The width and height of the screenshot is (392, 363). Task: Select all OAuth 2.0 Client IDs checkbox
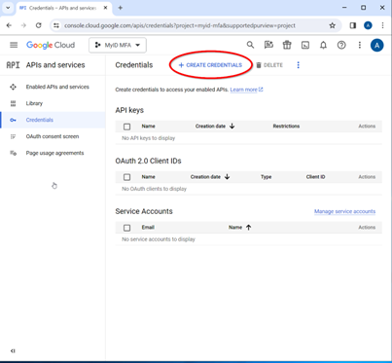coord(127,177)
